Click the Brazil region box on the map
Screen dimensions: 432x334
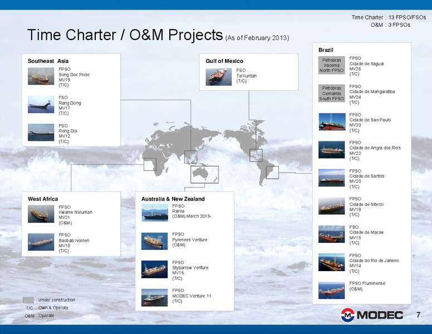[272, 173]
